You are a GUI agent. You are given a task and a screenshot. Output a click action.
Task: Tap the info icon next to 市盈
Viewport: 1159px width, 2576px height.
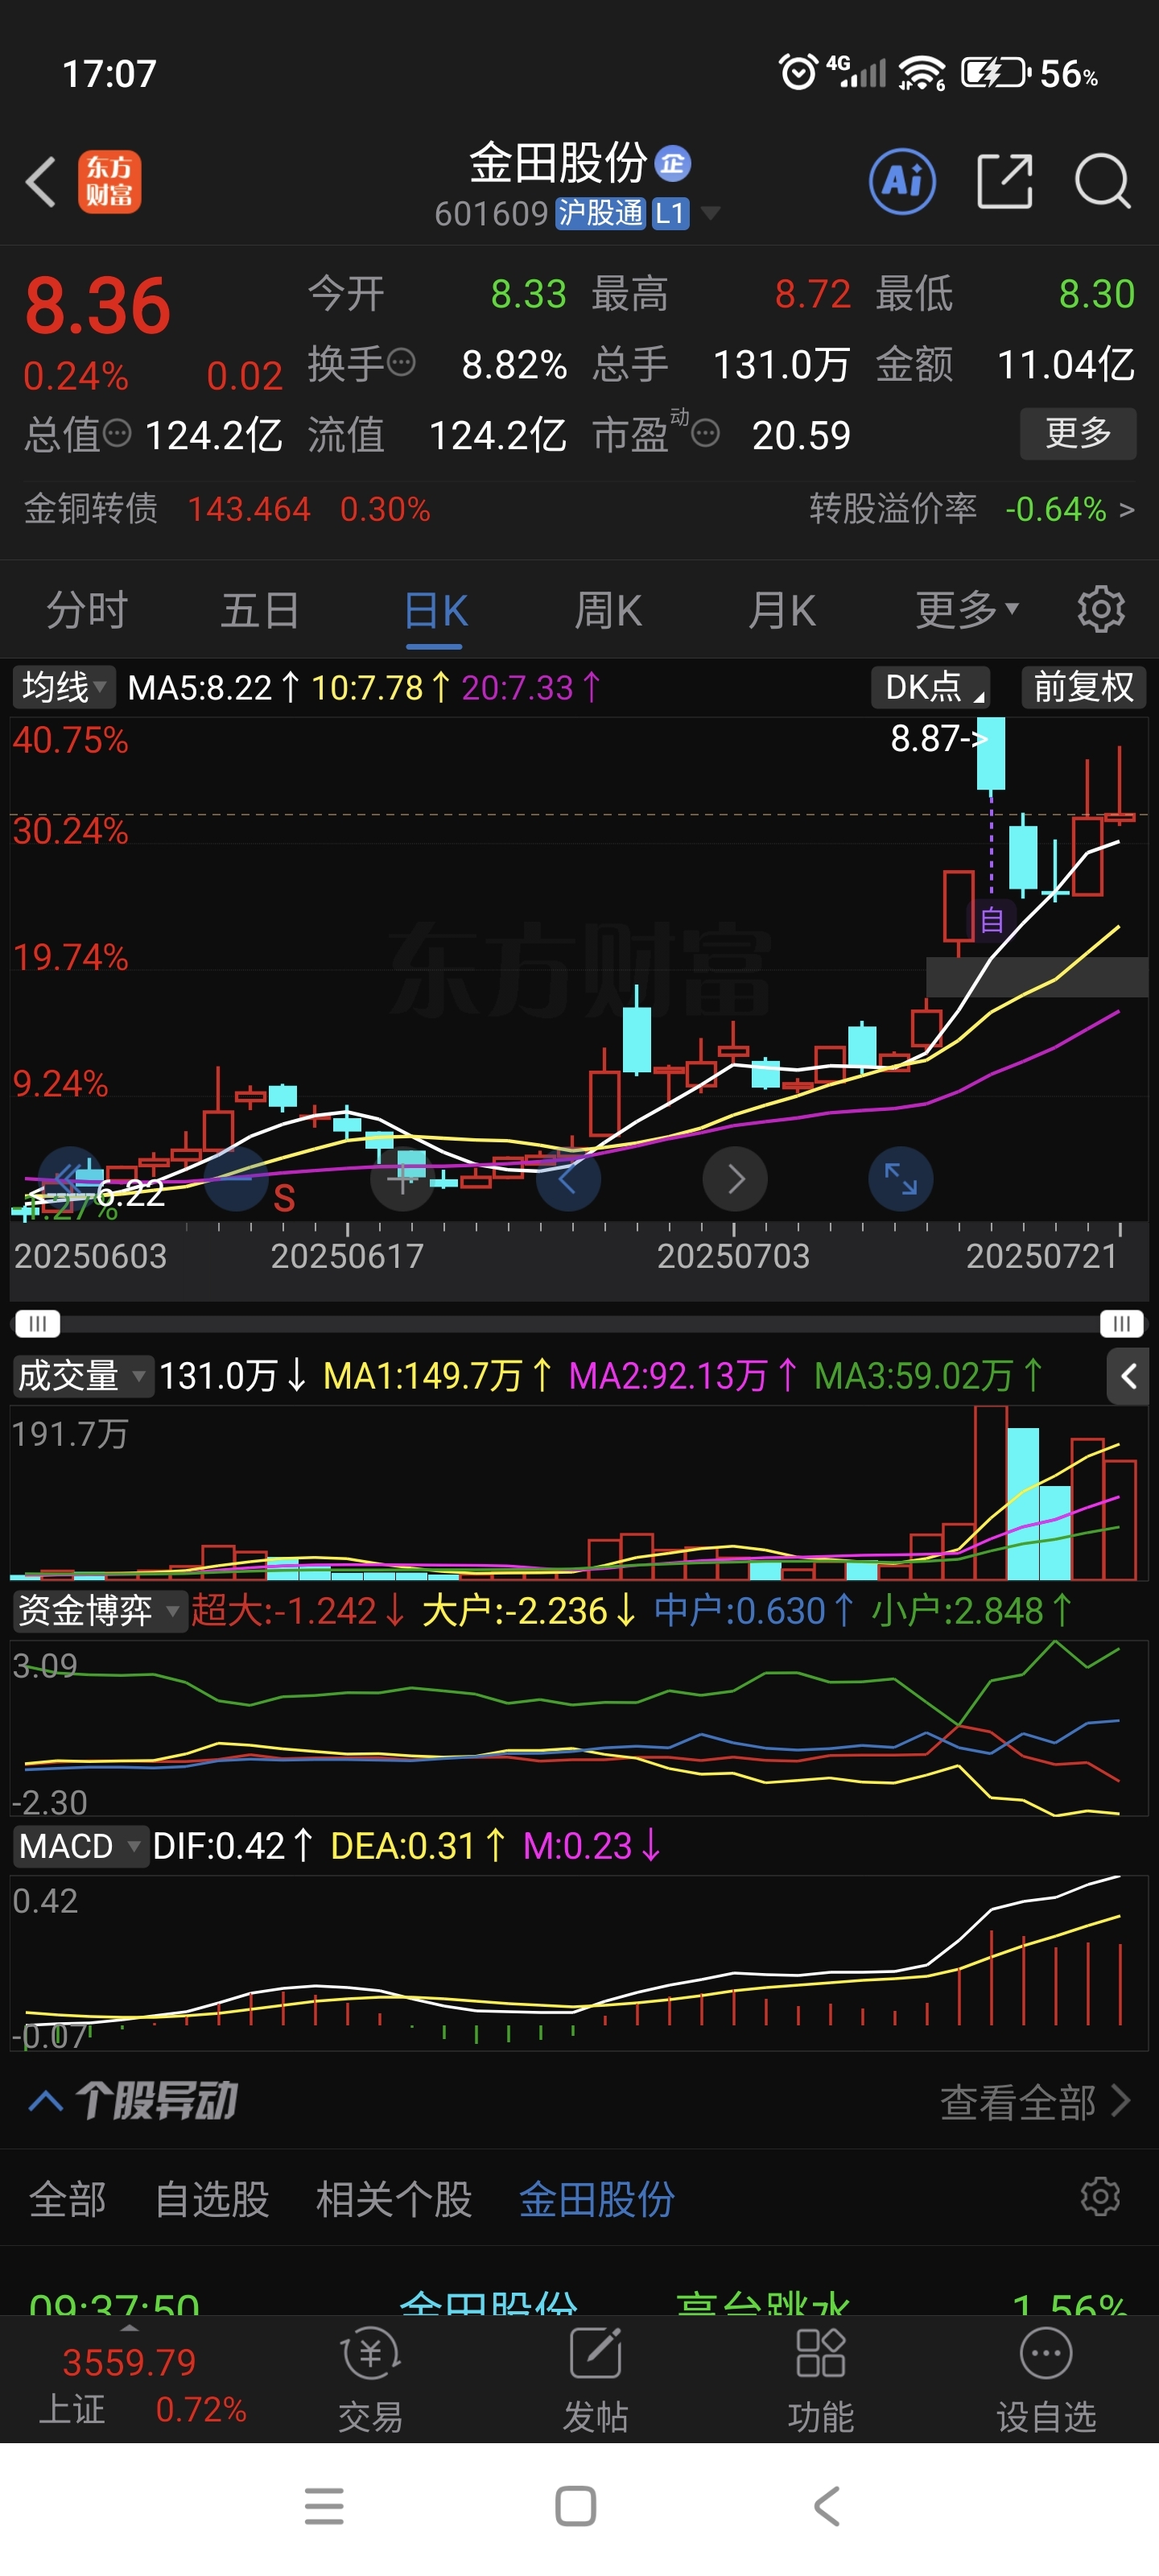click(x=705, y=433)
